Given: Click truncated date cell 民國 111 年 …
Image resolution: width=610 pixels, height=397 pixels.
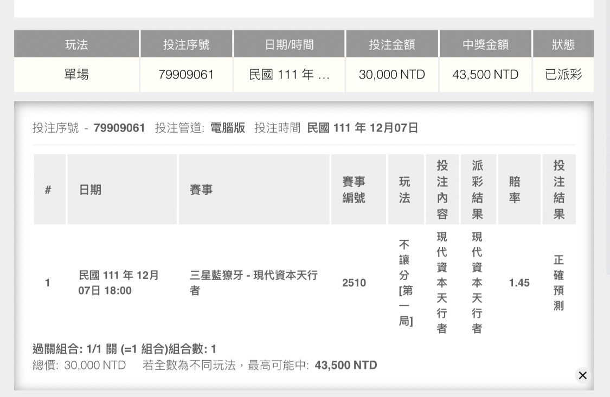Looking at the screenshot, I should (x=289, y=75).
